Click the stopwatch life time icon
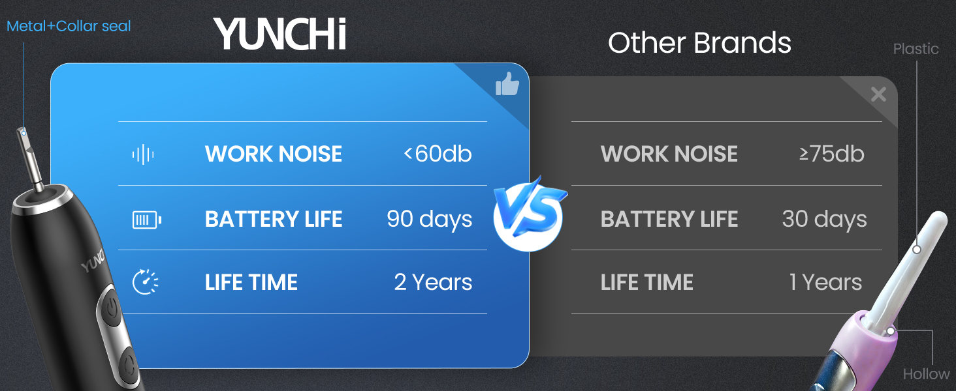This screenshot has height=391, width=956. point(145,283)
